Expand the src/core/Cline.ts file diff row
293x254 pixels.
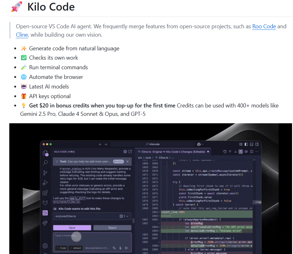(x=92, y=216)
